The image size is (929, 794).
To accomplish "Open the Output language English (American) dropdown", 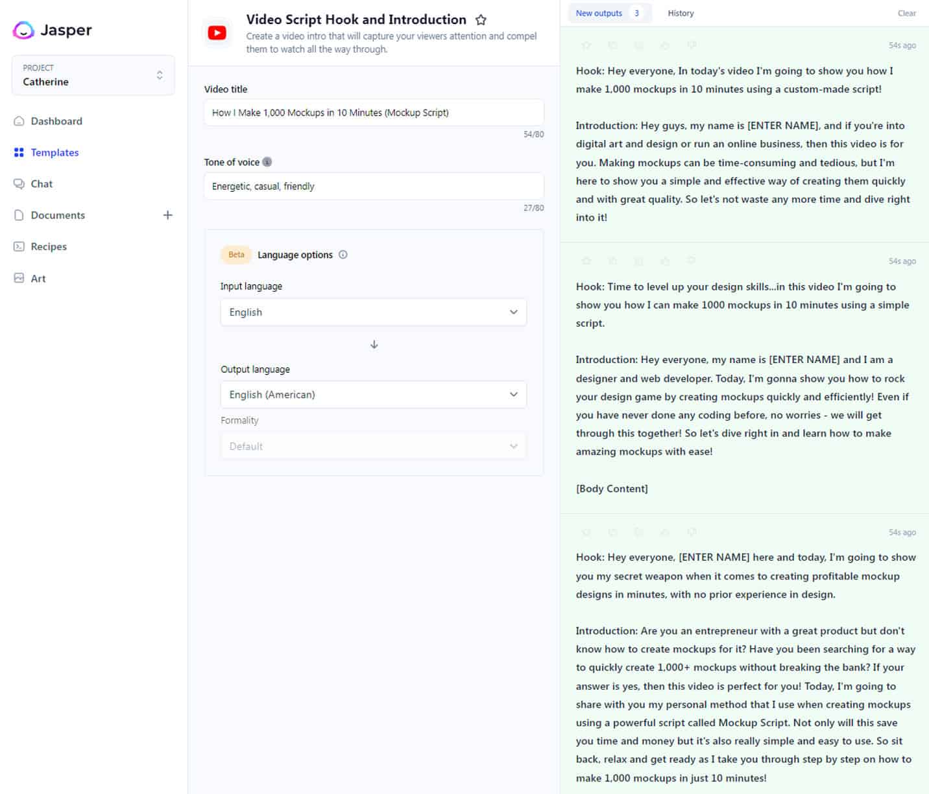I will (x=374, y=395).
